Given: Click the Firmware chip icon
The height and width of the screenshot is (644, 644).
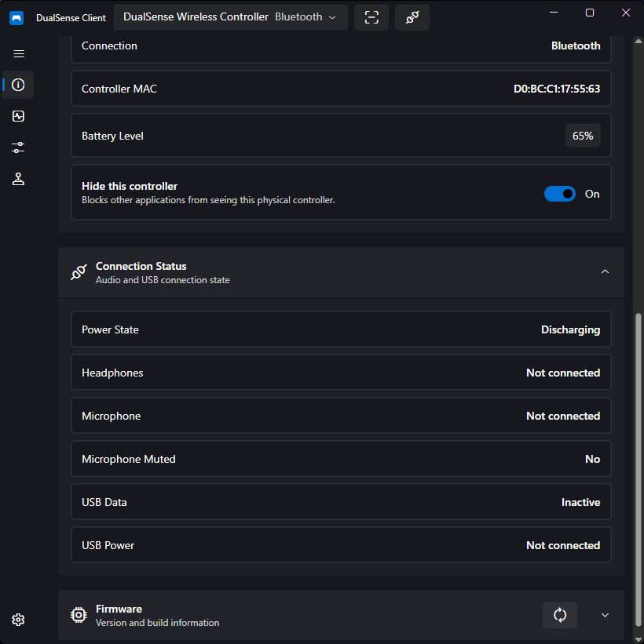Looking at the screenshot, I should click(x=79, y=615).
